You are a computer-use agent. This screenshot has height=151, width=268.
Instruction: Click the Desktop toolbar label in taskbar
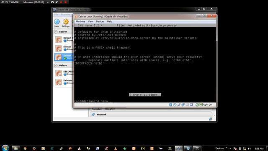coord(219,148)
